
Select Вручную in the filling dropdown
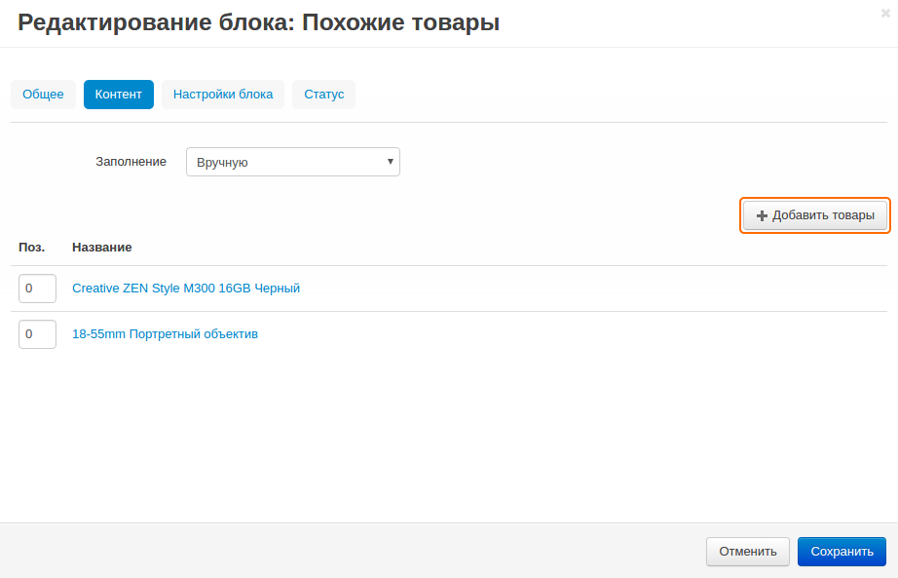tap(282, 162)
